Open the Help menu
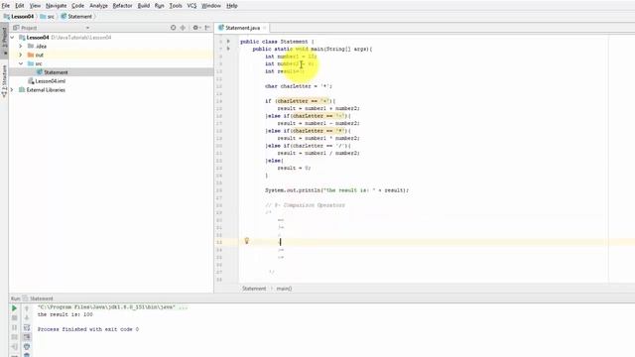This screenshot has height=357, width=635. pos(232,6)
